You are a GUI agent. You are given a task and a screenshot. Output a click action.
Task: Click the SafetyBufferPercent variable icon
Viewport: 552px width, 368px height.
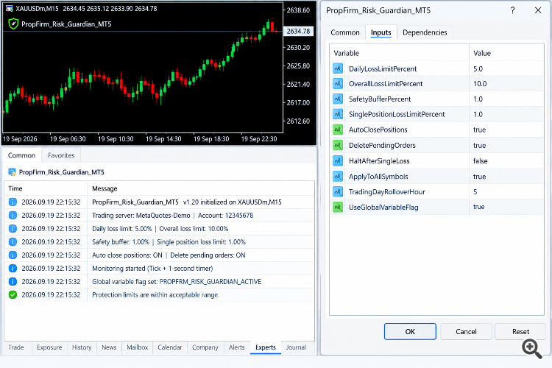click(338, 99)
